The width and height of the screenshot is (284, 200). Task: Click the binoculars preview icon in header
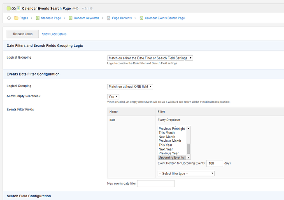pos(14,8)
